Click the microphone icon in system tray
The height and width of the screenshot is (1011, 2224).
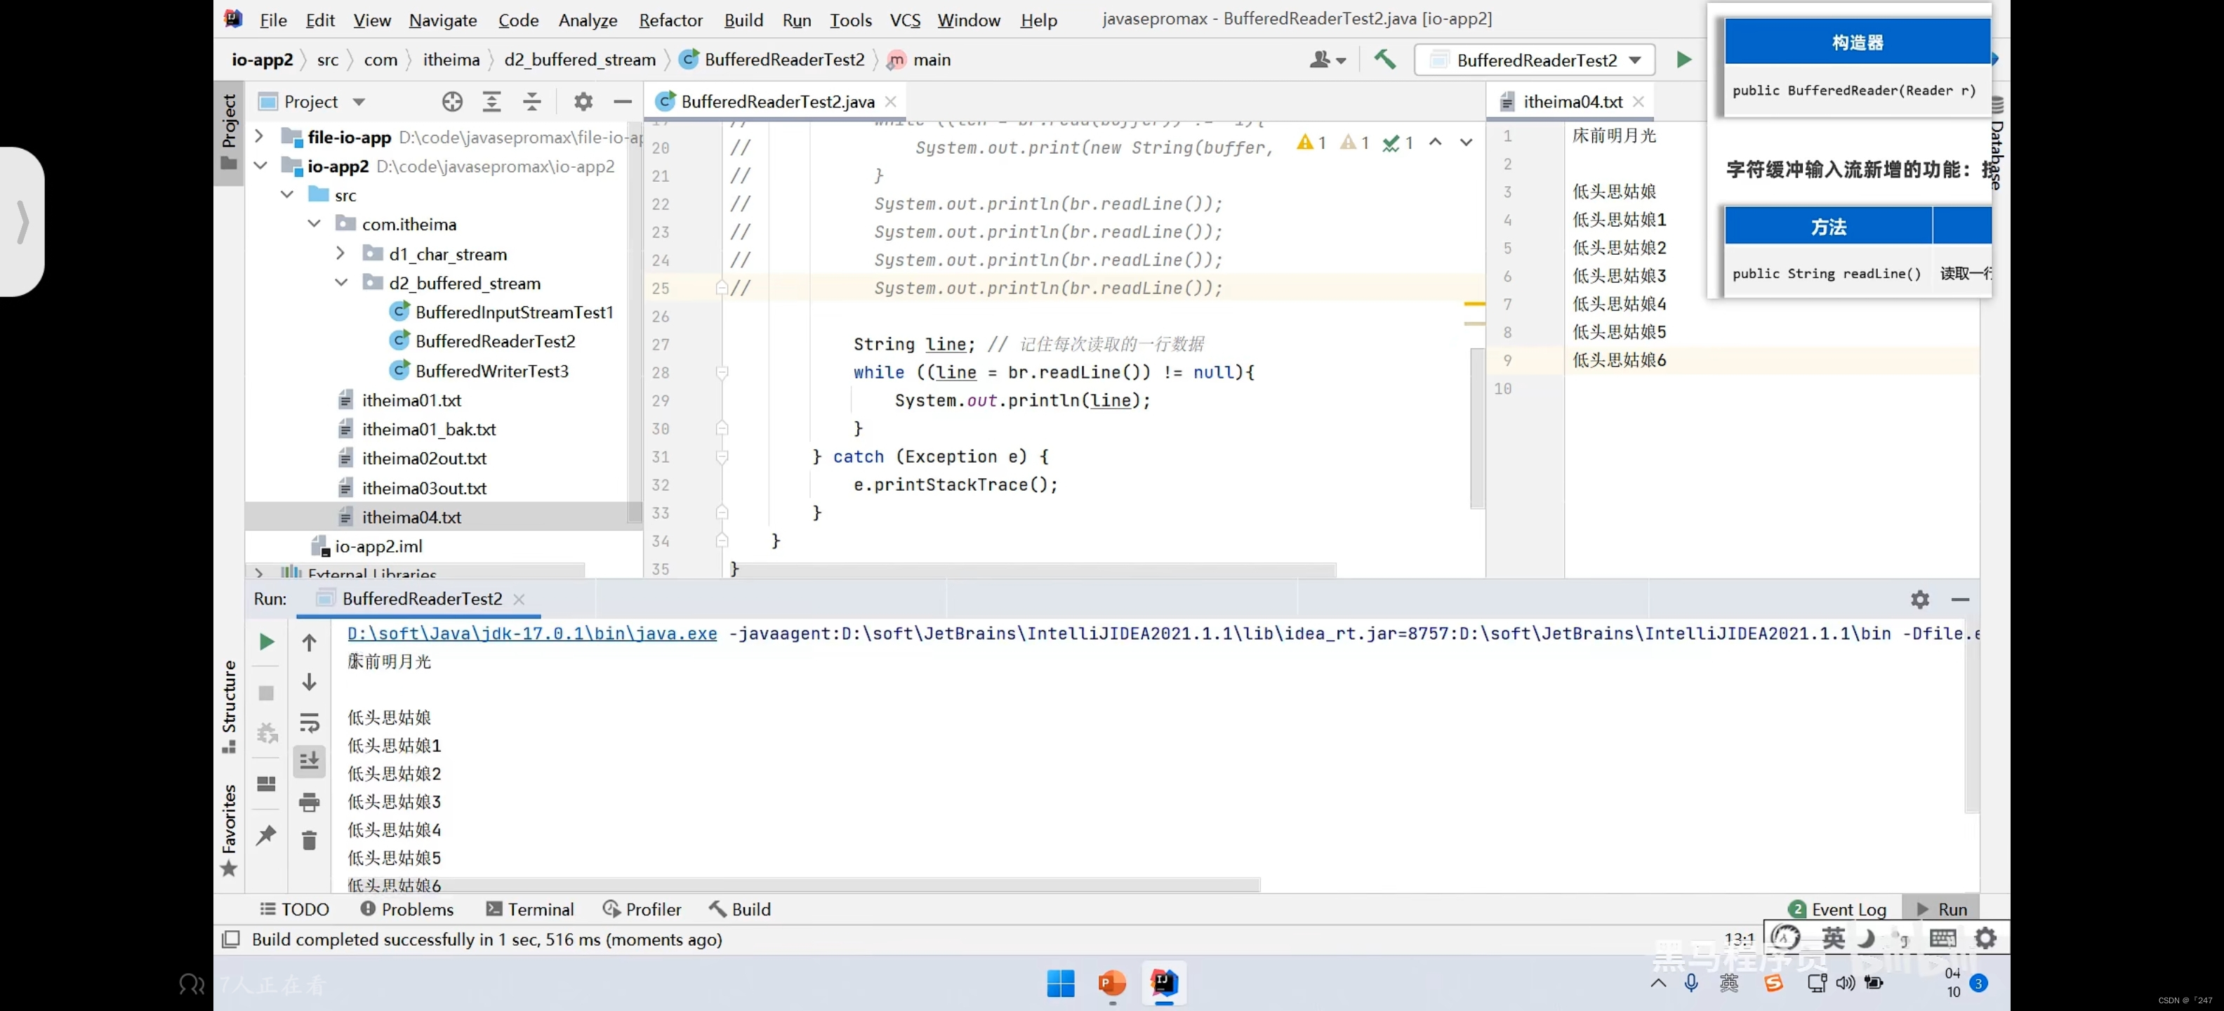[1691, 984]
